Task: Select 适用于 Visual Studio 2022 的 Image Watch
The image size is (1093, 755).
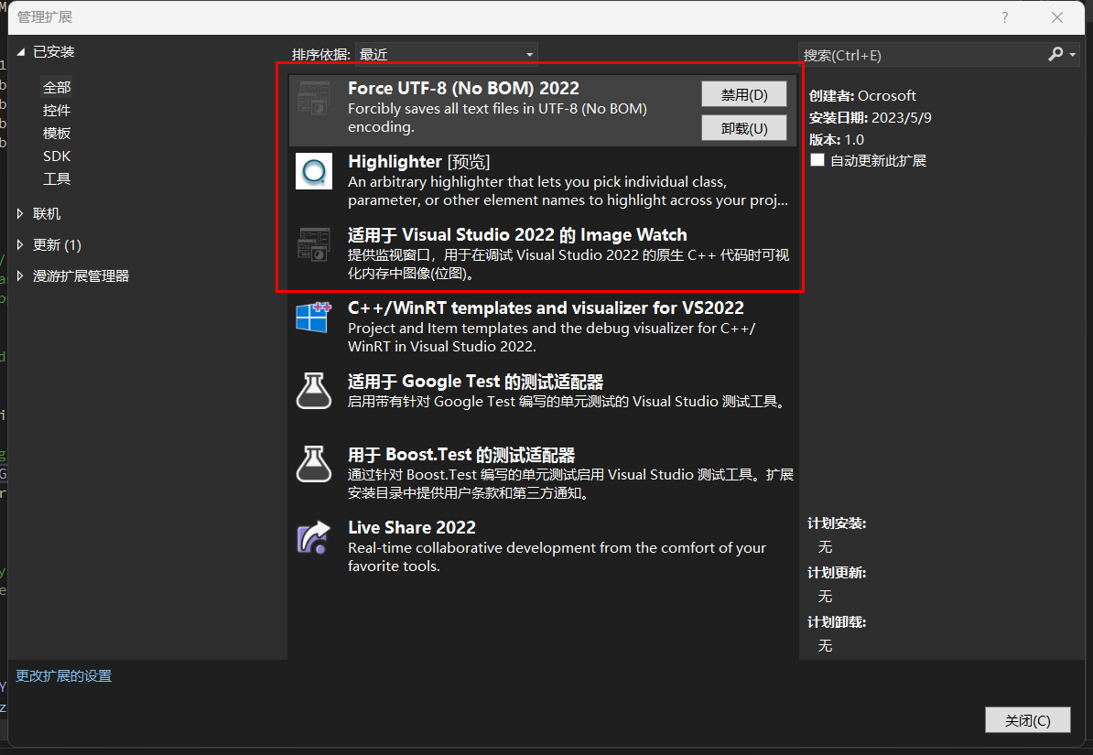Action: coord(517,235)
